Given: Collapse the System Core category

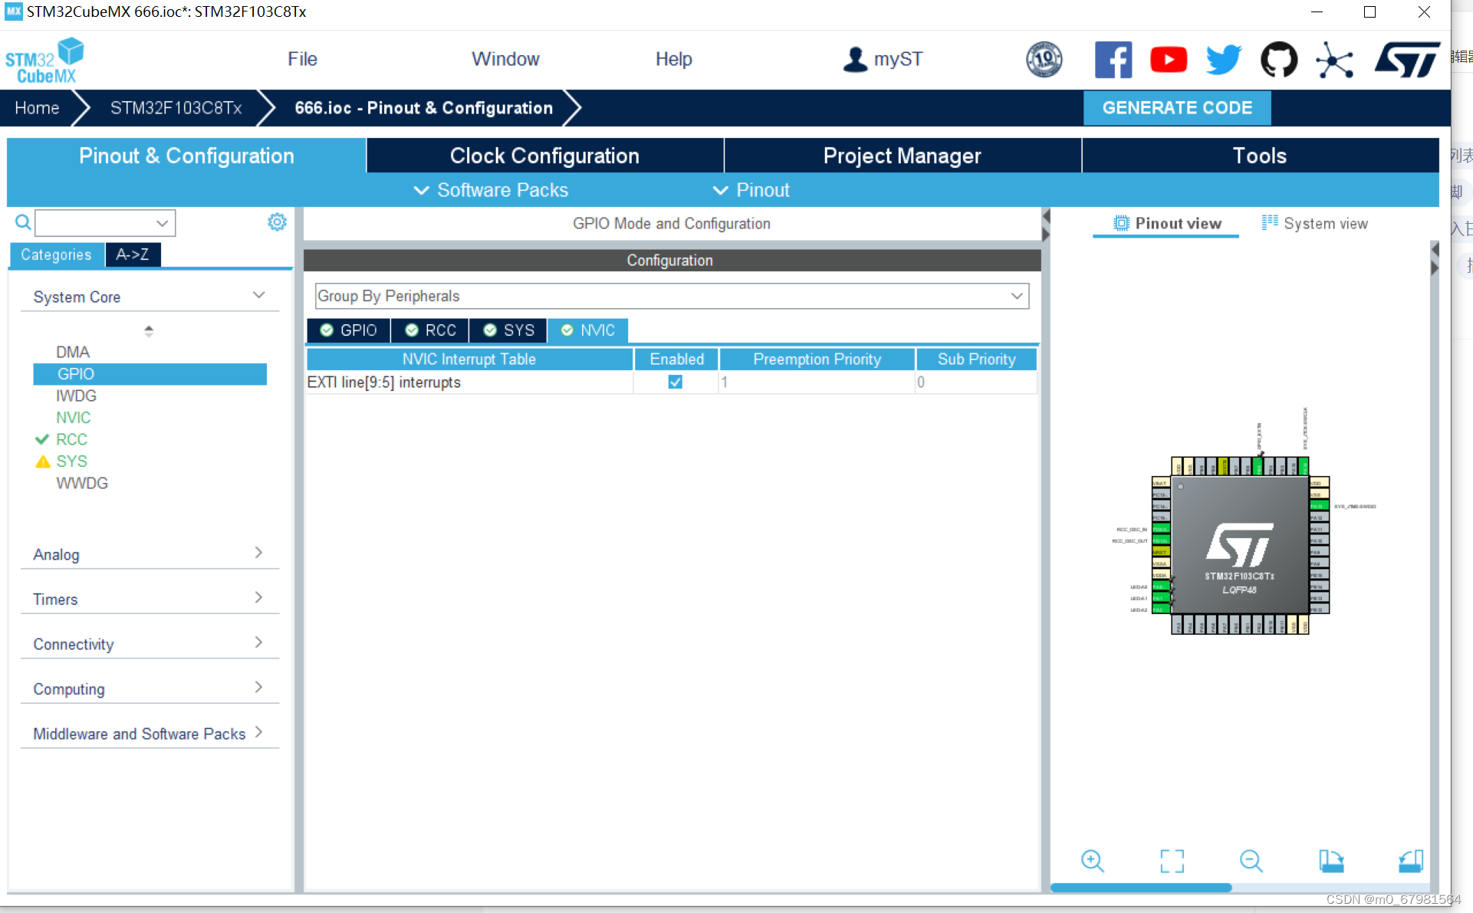Looking at the screenshot, I should click(258, 296).
